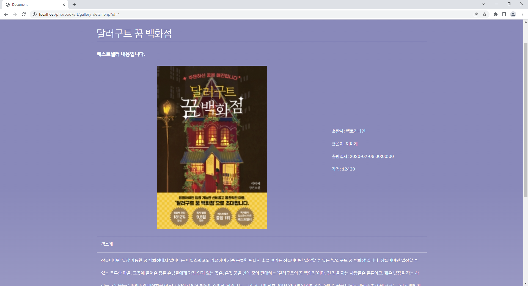528x286 pixels.
Task: Click the description line starting 잠들어야만 입장 가능한
Action: point(259,260)
